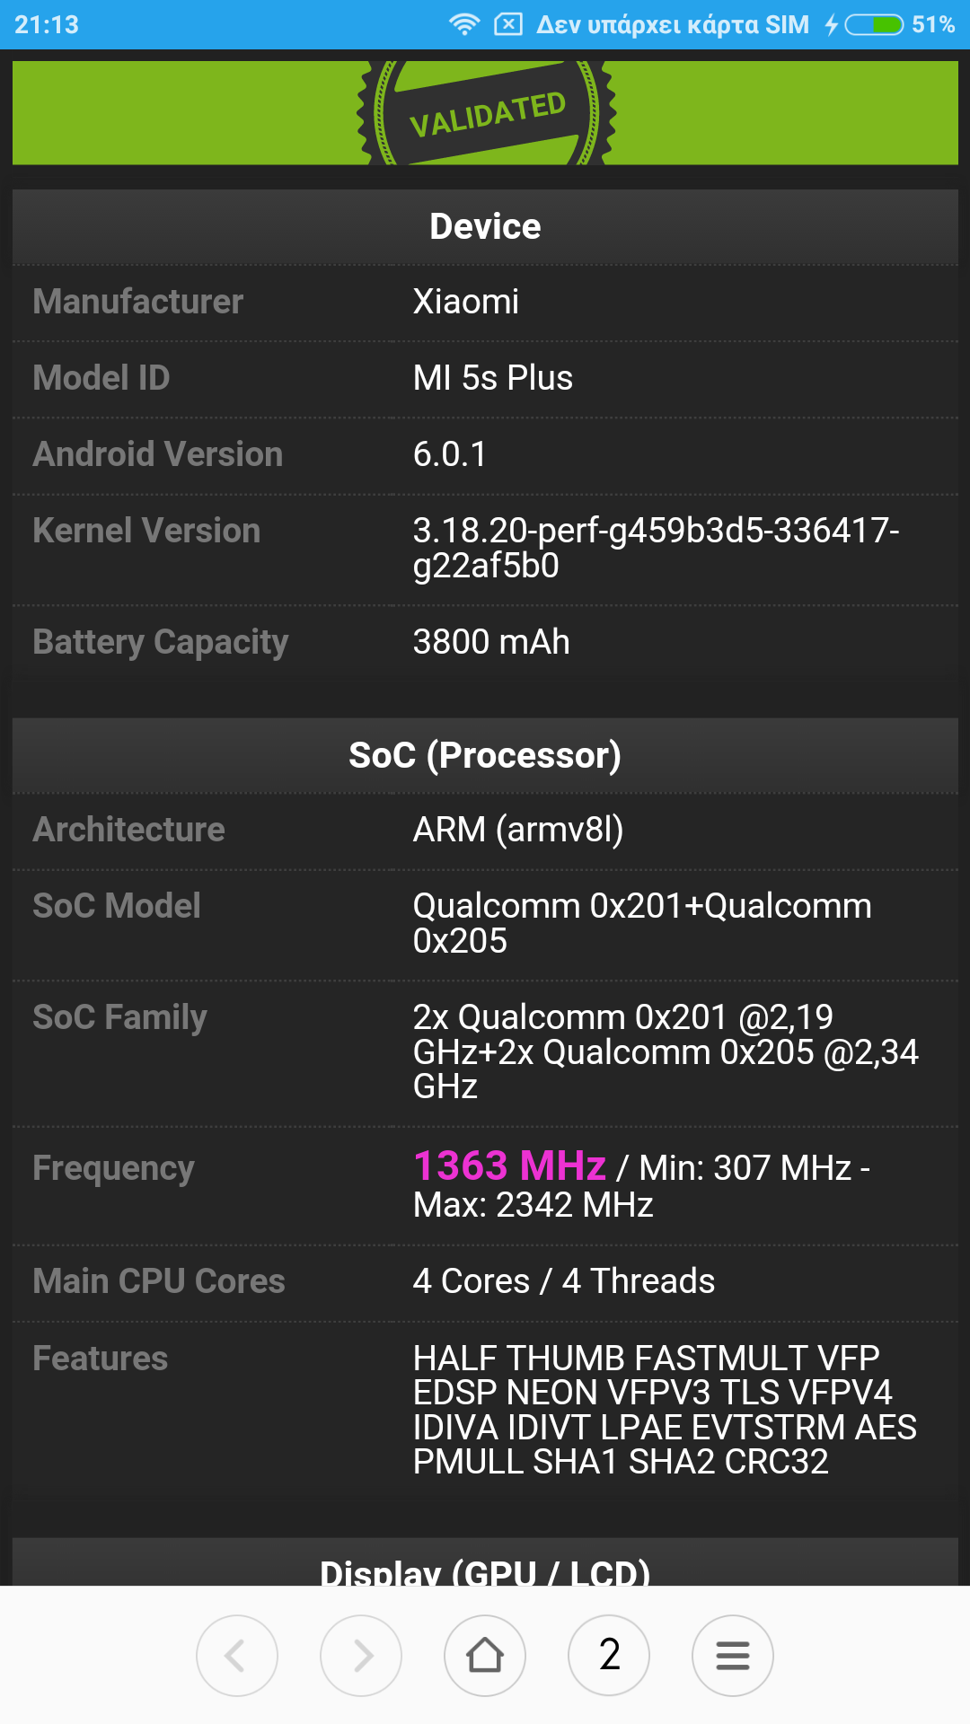Select the Device section header
Screen dimensions: 970x1724
click(485, 226)
